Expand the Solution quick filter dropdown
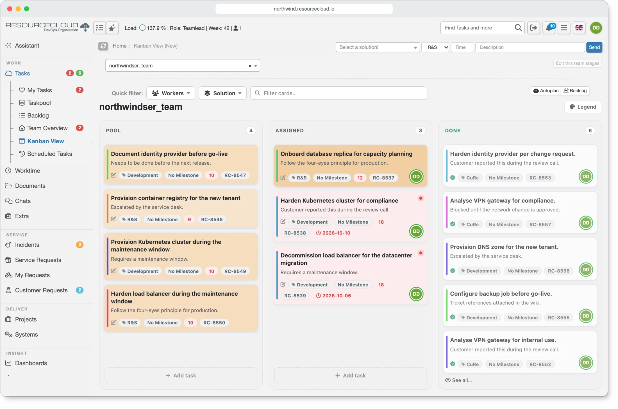 [222, 93]
